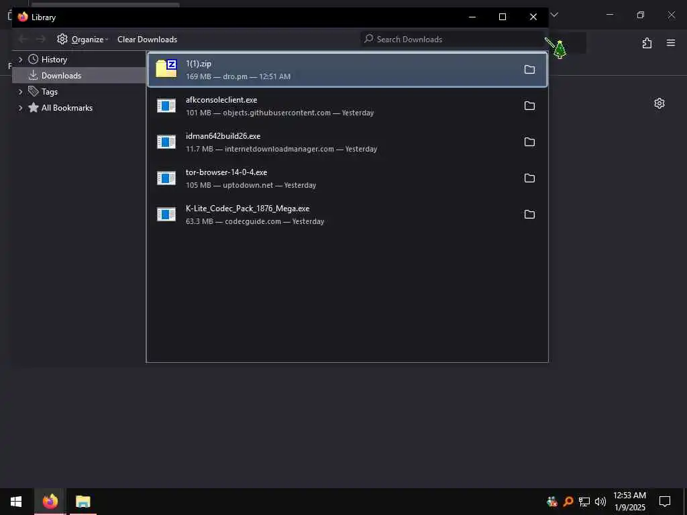Click the Downloads tray icon in sidebar
Image resolution: width=687 pixels, height=515 pixels.
coord(33,75)
